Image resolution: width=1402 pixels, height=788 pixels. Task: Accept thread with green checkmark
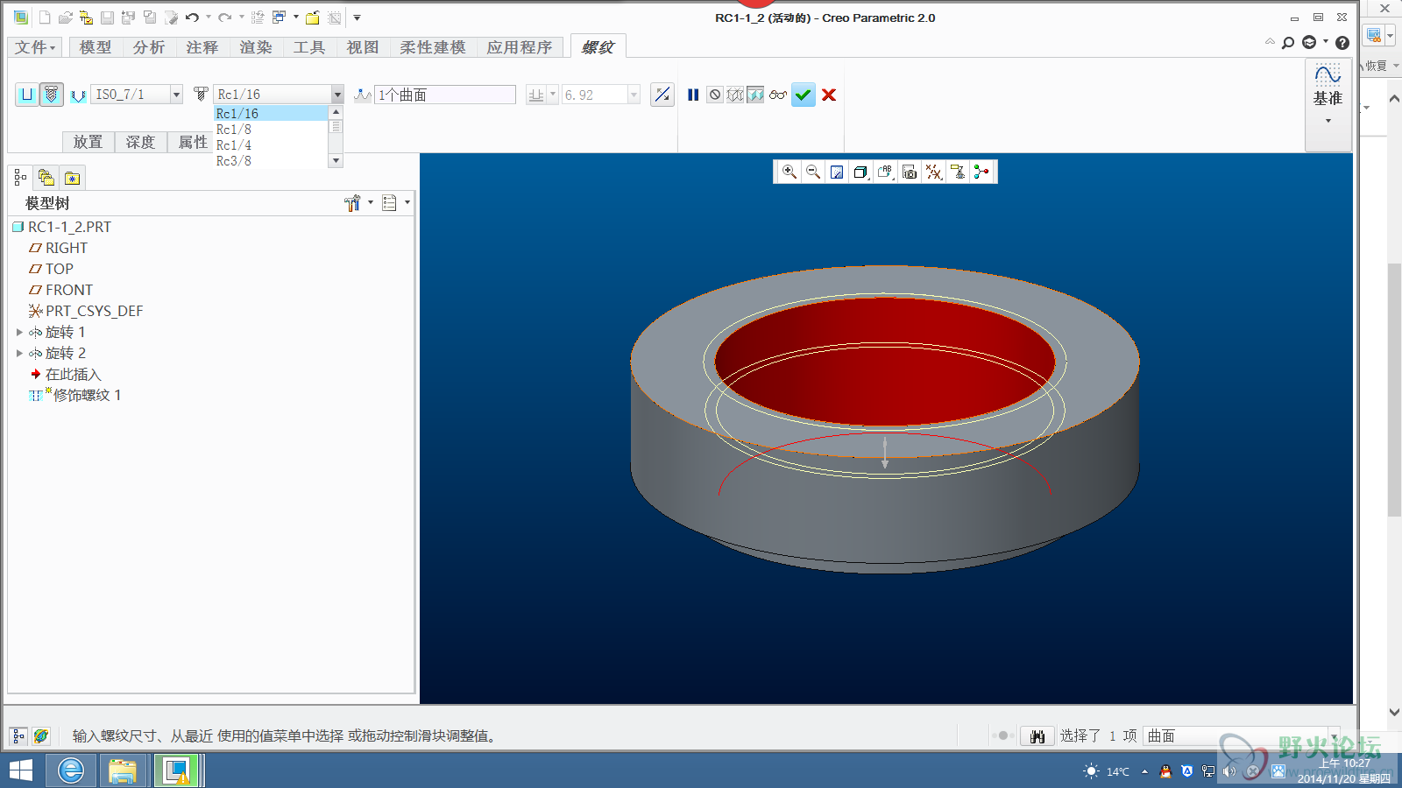(x=804, y=95)
